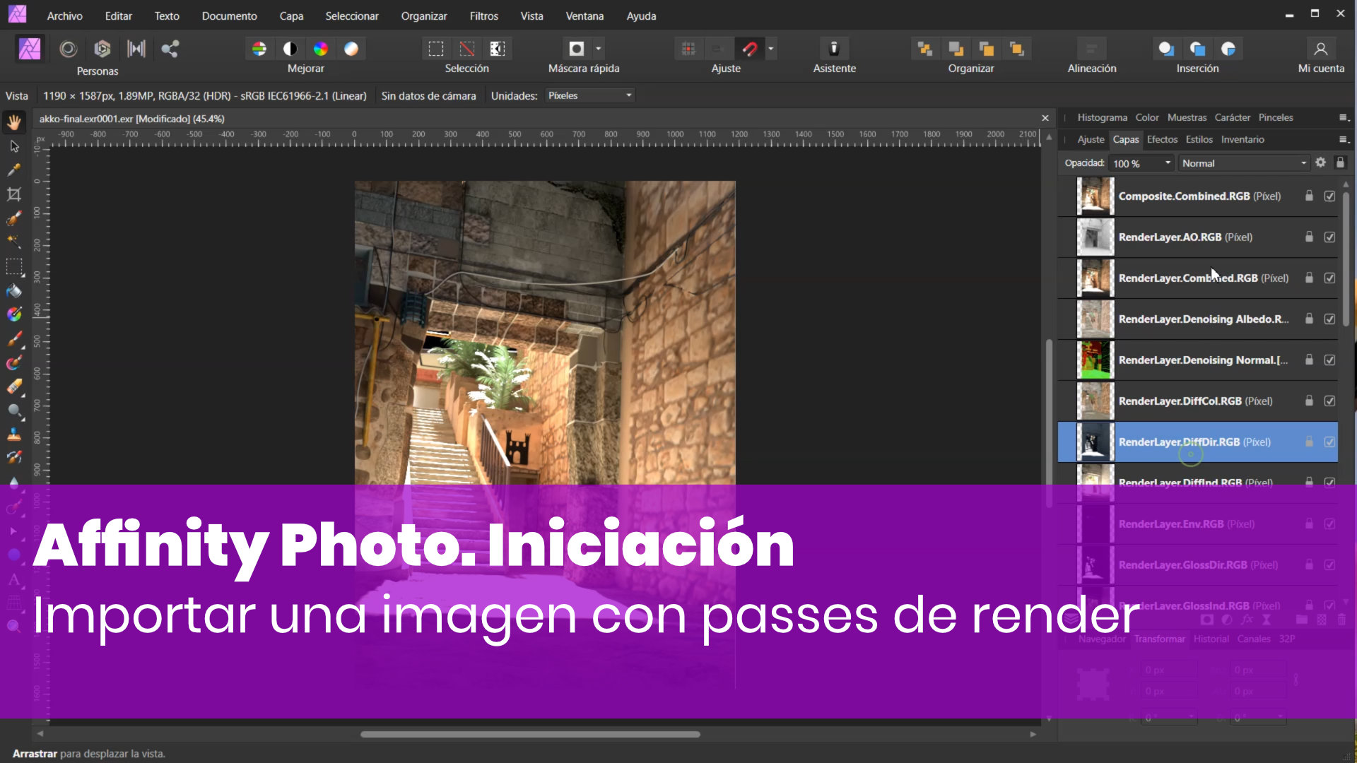Switch to the Tone Mapping Persona
1357x763 pixels.
[x=136, y=49]
